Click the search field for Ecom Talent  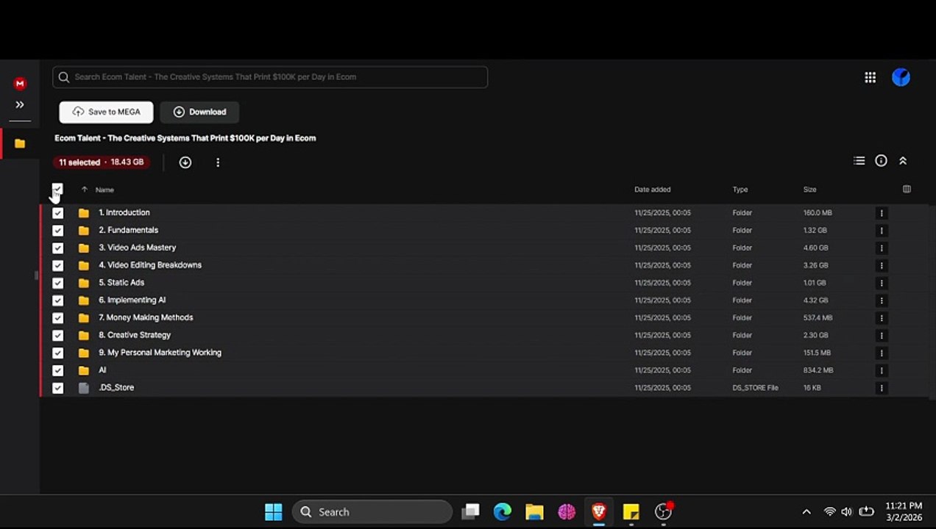point(270,77)
